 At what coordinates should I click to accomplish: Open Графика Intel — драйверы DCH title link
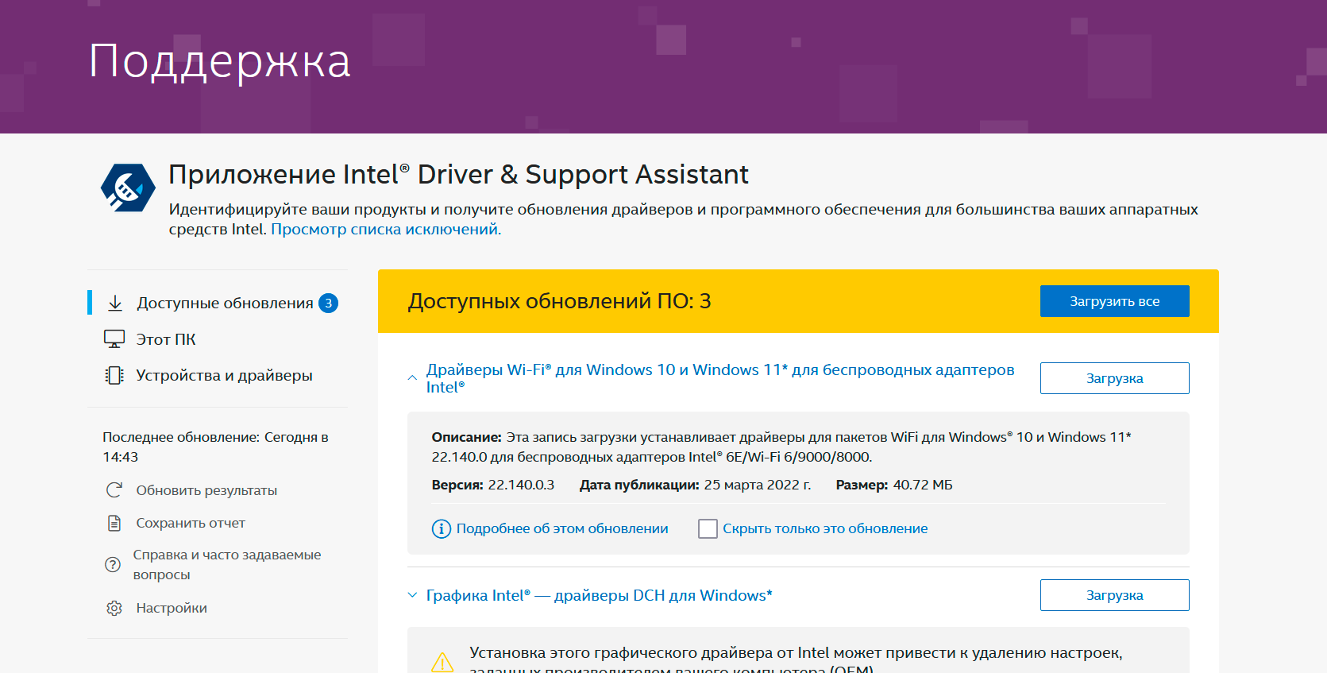tap(600, 595)
